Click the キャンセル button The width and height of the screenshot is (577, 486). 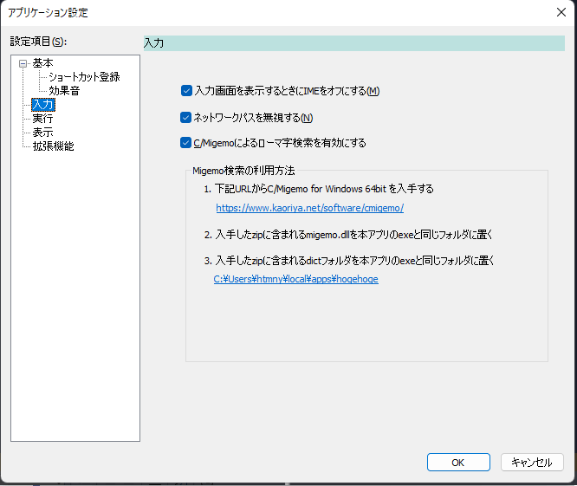(x=532, y=463)
